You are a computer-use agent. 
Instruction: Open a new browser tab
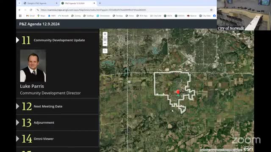click(x=100, y=3)
